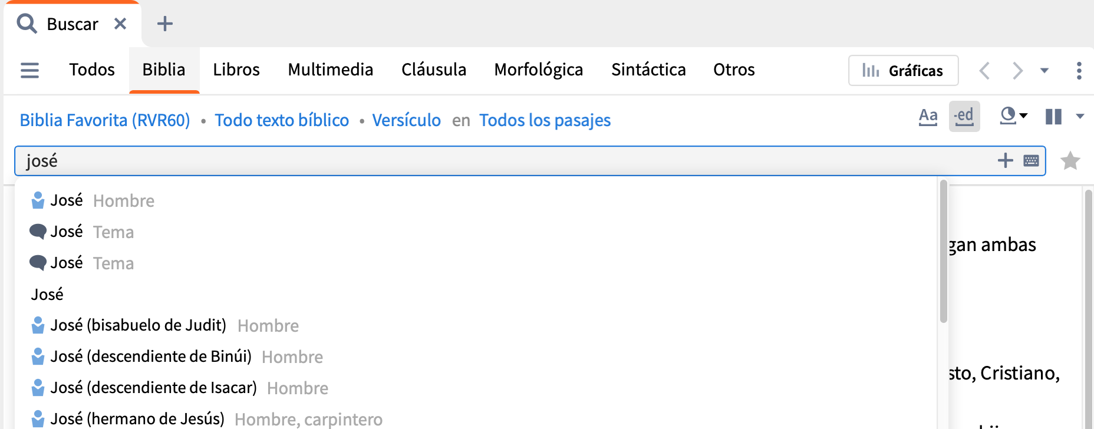Expand the dropdown arrow beside layout icon
Viewport: 1094px width, 429px height.
[x=1080, y=117]
